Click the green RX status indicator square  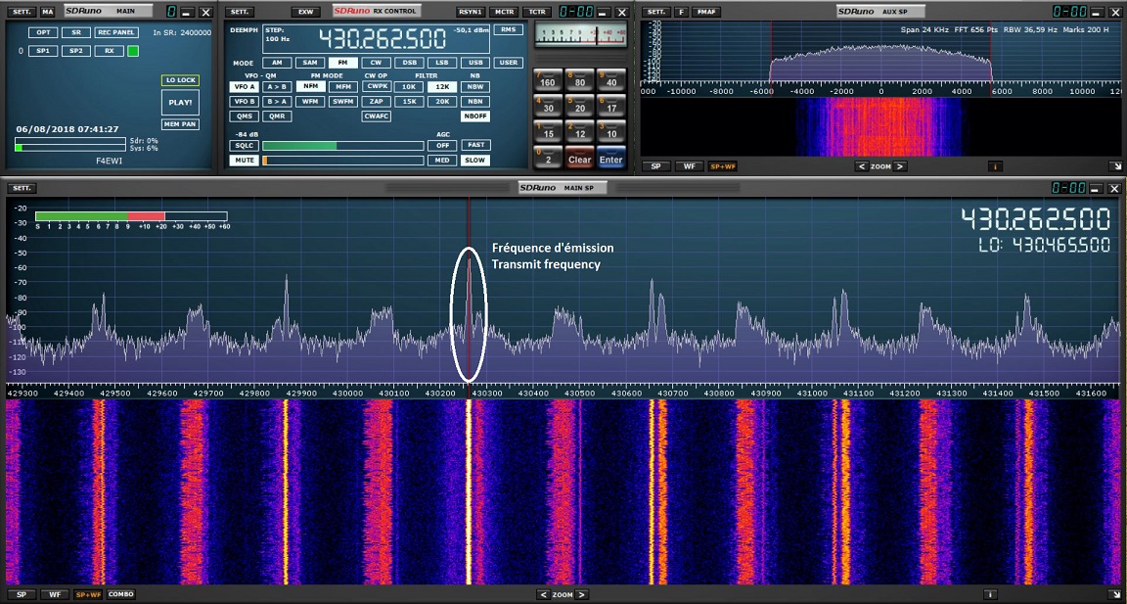tap(133, 51)
